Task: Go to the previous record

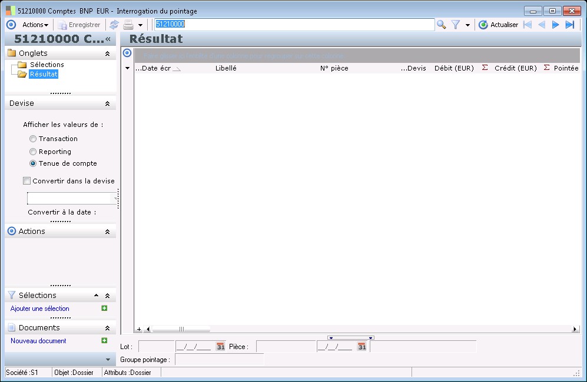Action: click(x=541, y=25)
